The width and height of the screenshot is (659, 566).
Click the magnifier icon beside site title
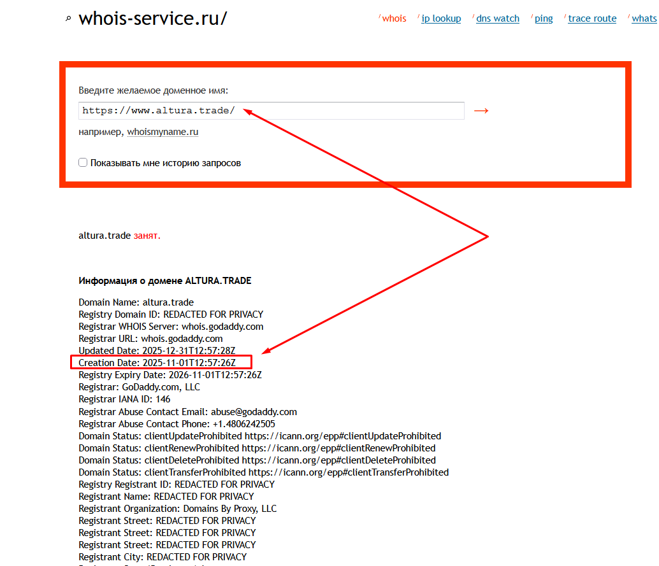(68, 18)
